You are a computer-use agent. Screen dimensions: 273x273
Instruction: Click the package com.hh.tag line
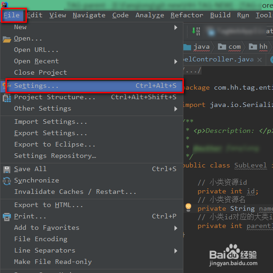click(228, 87)
